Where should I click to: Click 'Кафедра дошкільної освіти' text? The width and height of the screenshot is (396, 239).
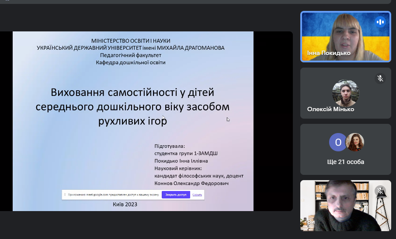pos(131,62)
